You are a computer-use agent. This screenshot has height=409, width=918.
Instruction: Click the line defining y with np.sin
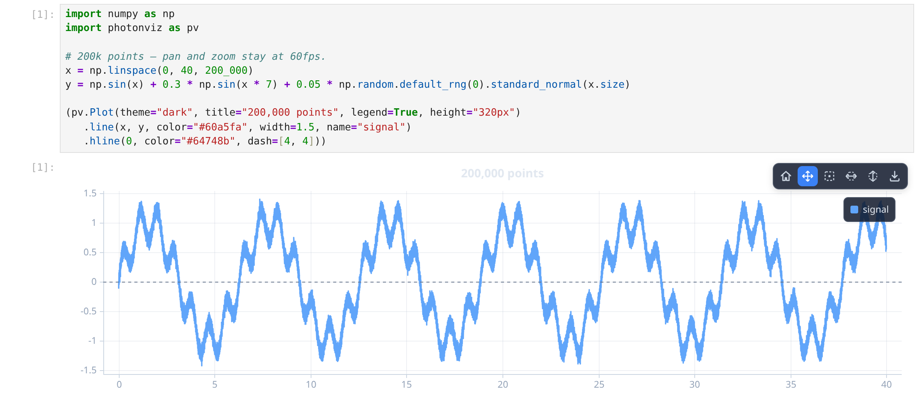tap(348, 84)
